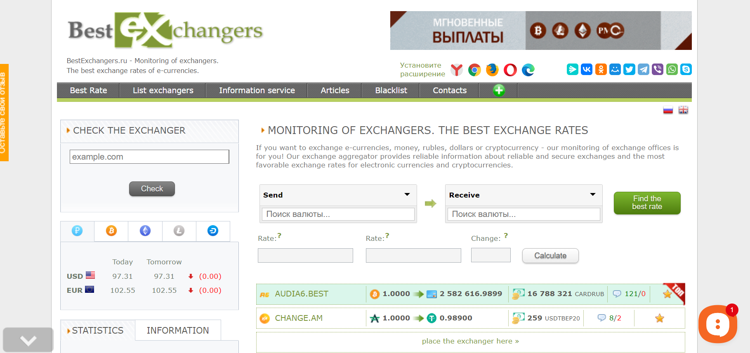
Task: Click the Firefox extension icon
Action: [492, 70]
